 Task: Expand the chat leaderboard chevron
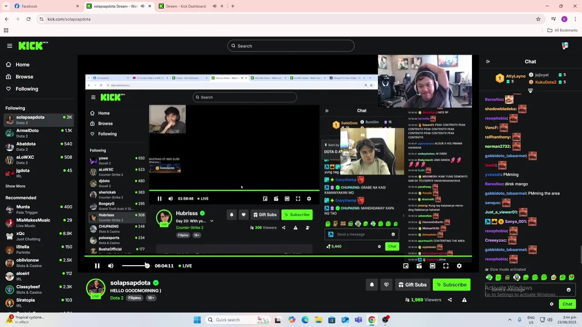tap(530, 91)
